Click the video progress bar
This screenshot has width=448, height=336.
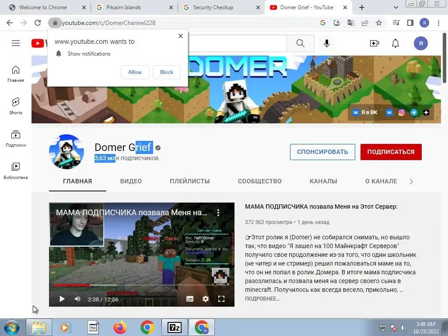pos(142,285)
